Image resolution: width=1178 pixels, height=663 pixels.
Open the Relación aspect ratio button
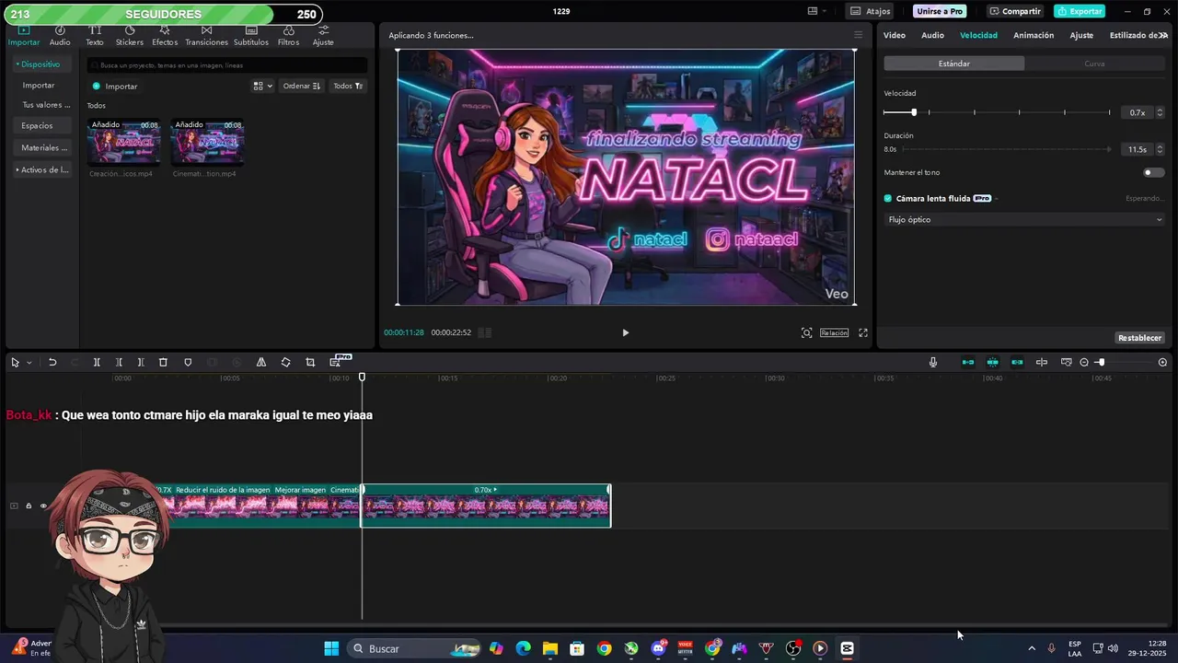coord(834,332)
